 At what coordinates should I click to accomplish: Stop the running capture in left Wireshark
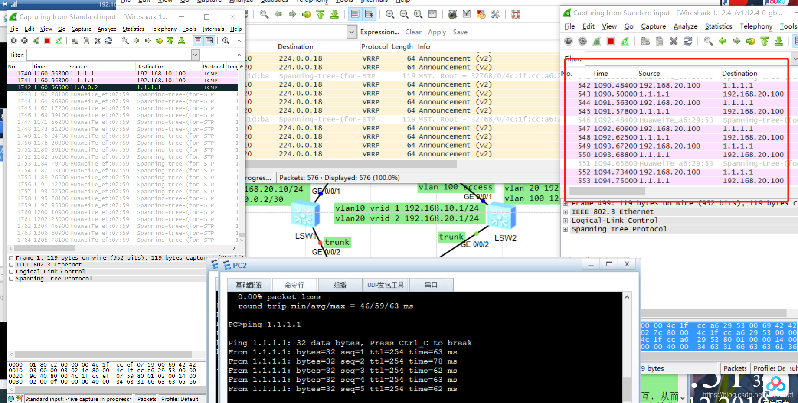click(47, 41)
